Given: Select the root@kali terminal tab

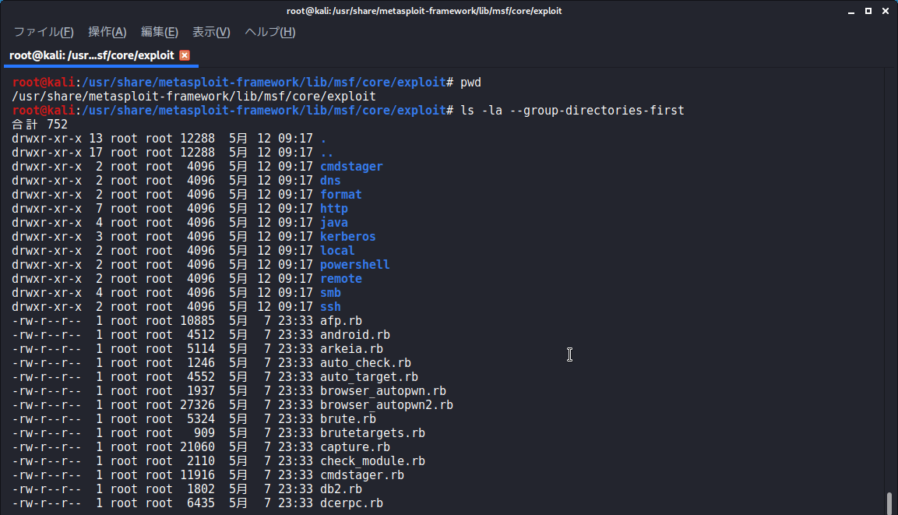Looking at the screenshot, I should coord(92,55).
